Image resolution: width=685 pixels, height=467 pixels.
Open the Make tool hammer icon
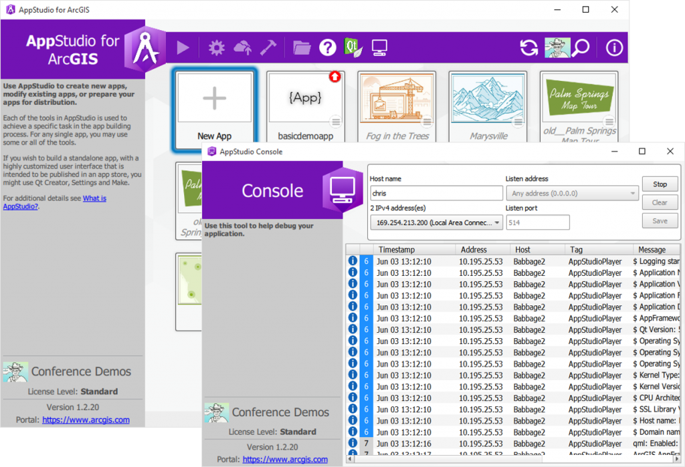pos(268,47)
